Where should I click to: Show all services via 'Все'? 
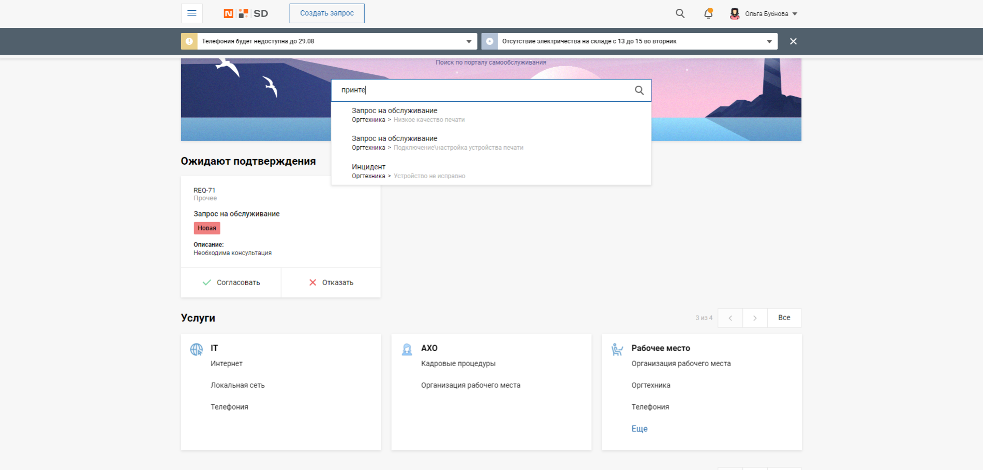[784, 318]
